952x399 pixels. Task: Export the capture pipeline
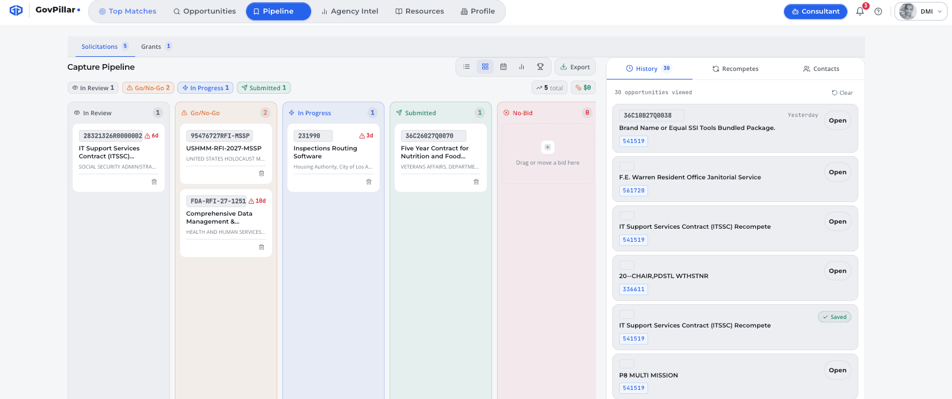tap(575, 67)
